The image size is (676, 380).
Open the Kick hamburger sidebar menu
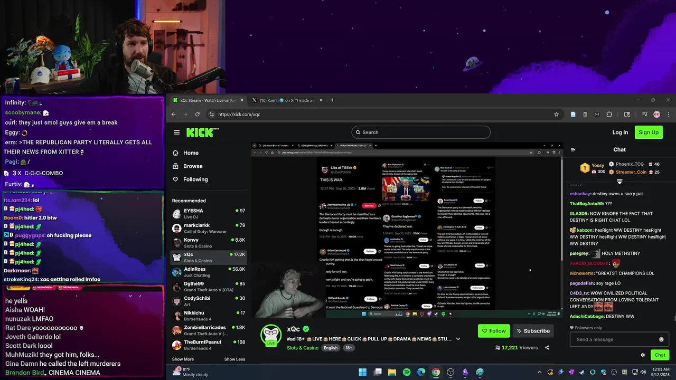tap(177, 132)
